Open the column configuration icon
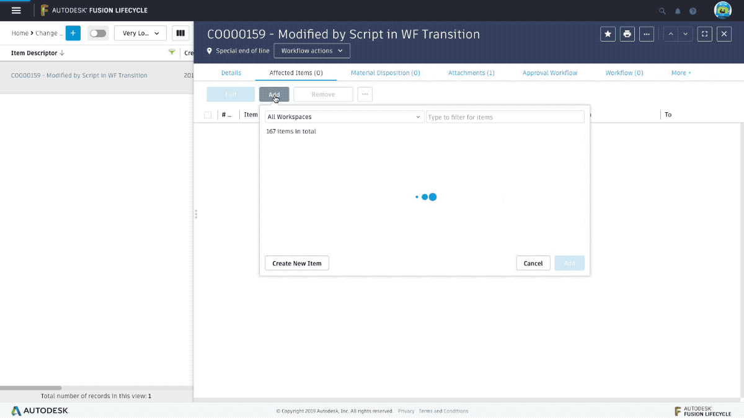The height and width of the screenshot is (418, 744). (x=180, y=33)
